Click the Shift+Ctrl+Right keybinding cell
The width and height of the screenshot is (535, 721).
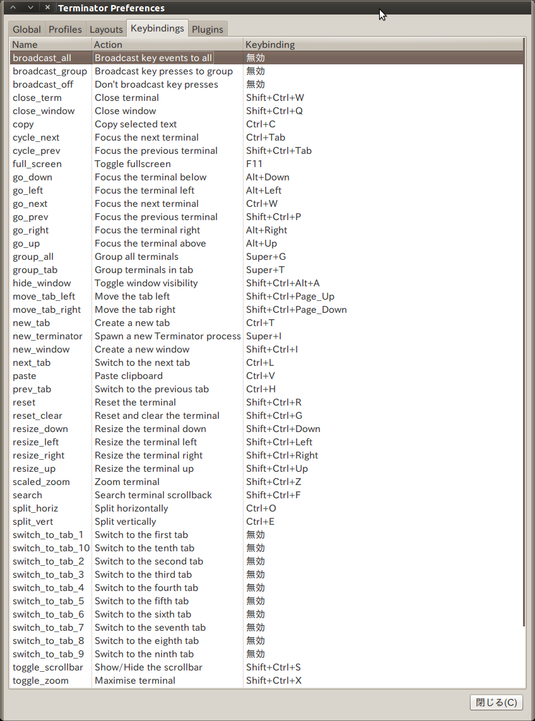point(282,455)
